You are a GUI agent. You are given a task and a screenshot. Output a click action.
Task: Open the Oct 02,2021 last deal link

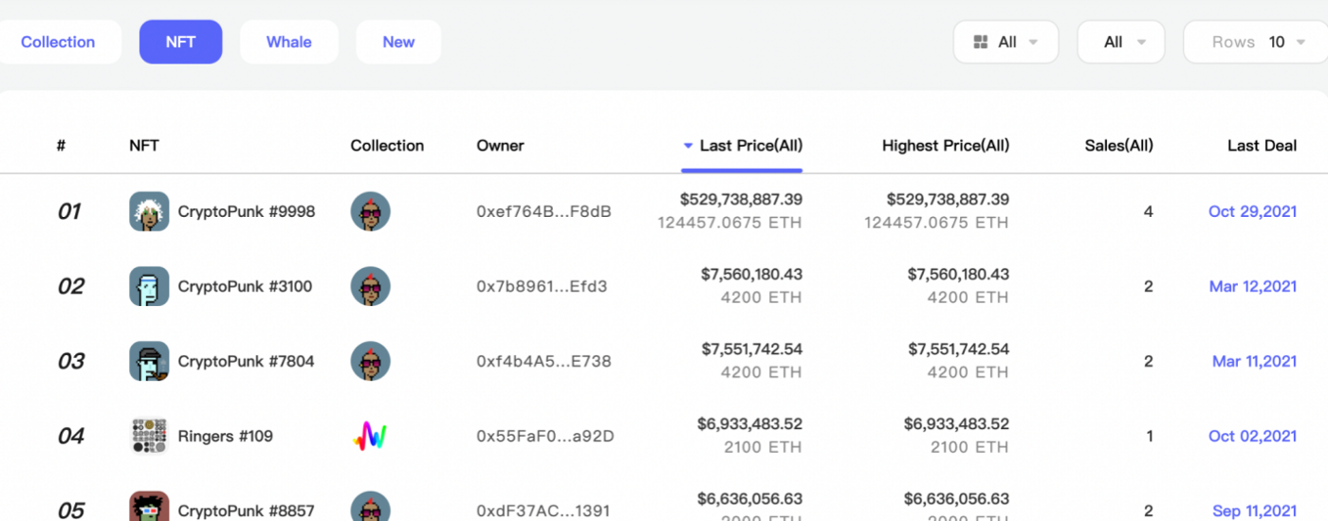coord(1252,436)
